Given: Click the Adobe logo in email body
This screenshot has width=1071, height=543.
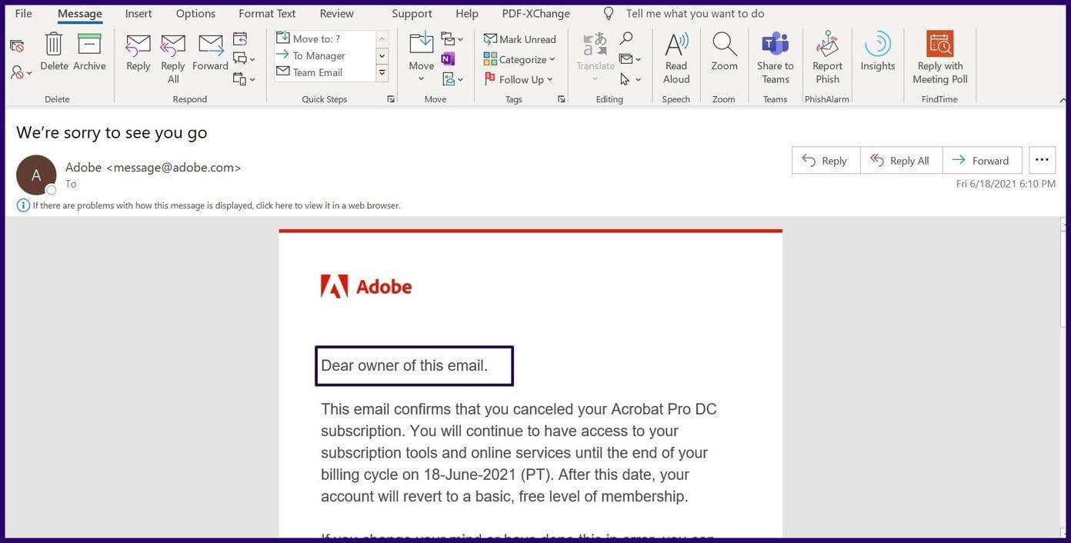Looking at the screenshot, I should (x=366, y=286).
